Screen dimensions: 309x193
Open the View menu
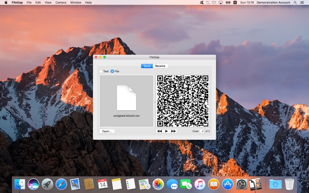(x=48, y=3)
